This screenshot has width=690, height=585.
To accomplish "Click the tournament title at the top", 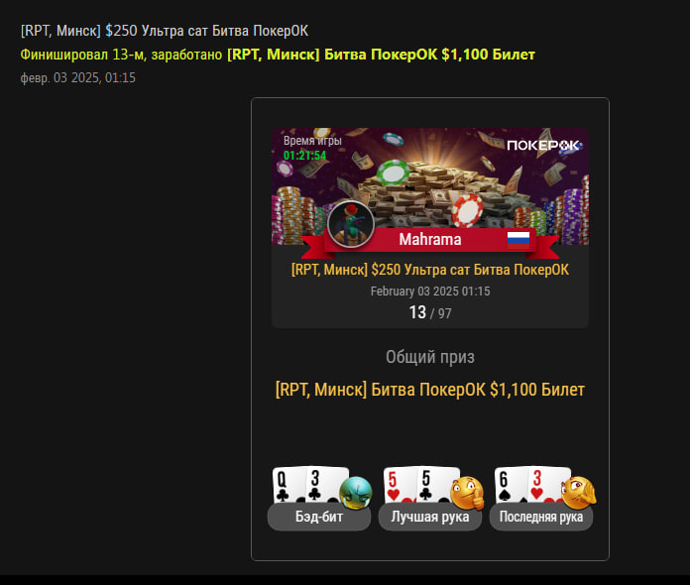I will (165, 31).
